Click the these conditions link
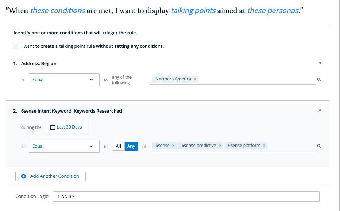 (57, 11)
